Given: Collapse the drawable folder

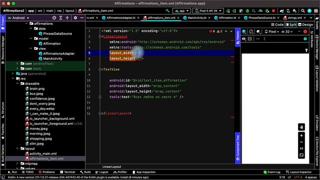Looking at the screenshot, I should [x=17, y=83].
